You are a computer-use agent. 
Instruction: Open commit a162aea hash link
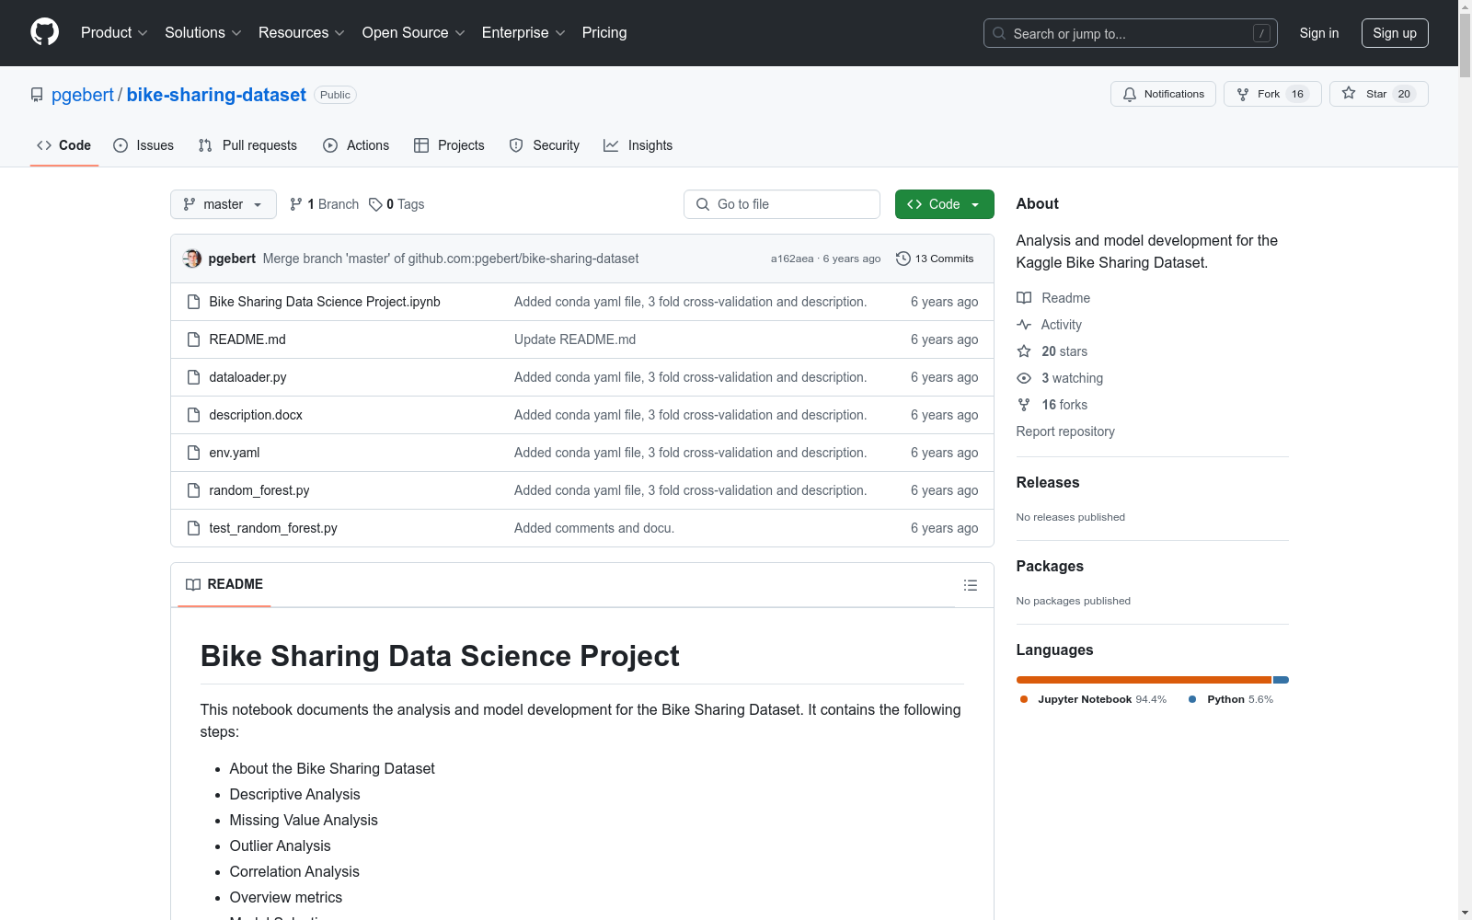(x=792, y=259)
